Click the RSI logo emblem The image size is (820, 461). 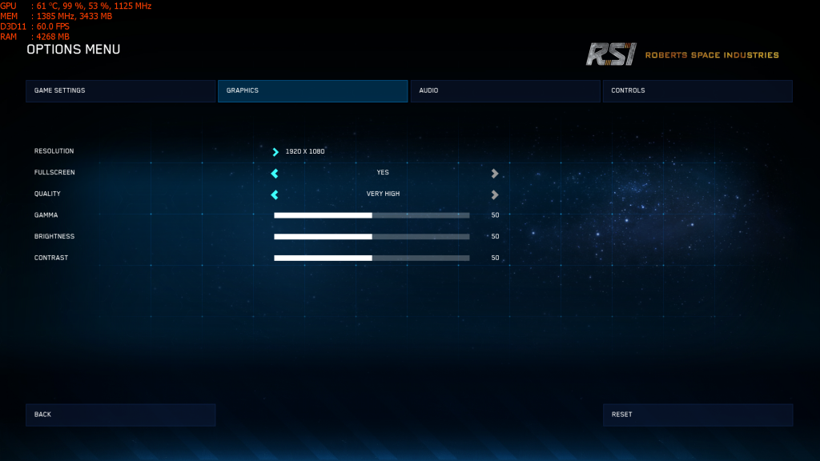610,54
